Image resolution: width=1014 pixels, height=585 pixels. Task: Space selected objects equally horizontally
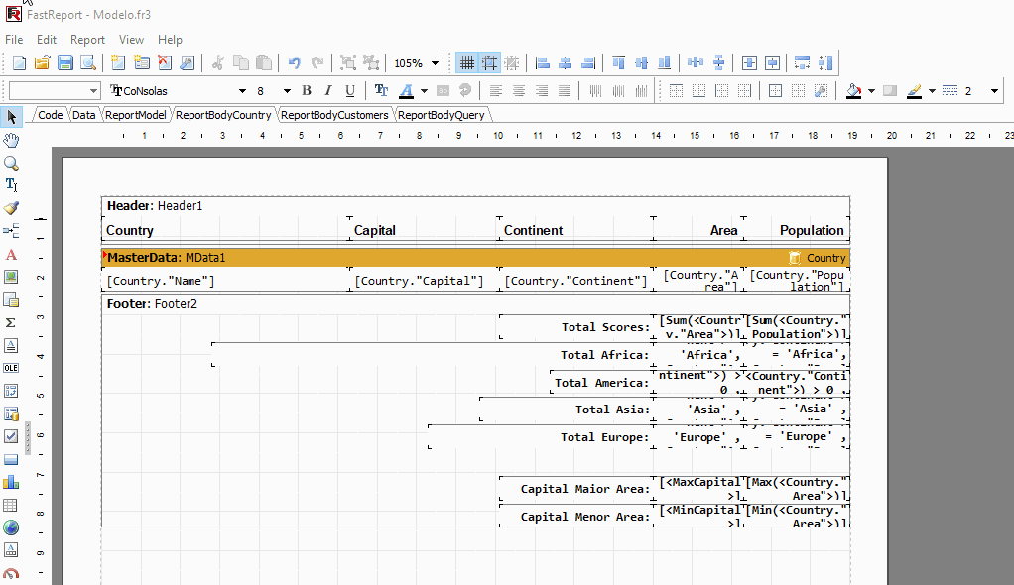[696, 62]
